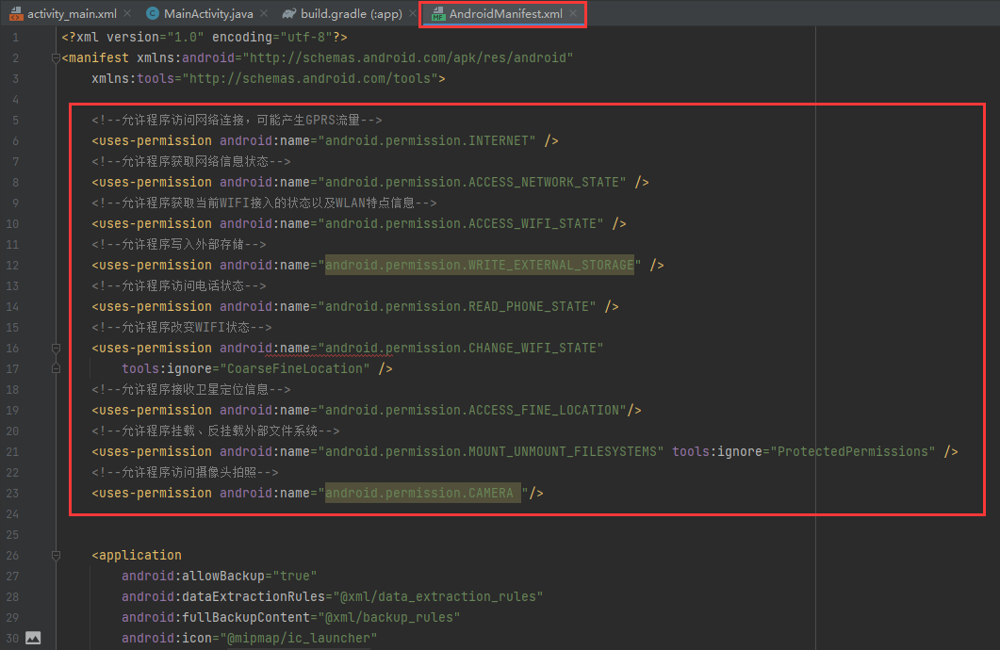Switch to the activity_main.xml tab
The width and height of the screenshot is (1000, 650).
pyautogui.click(x=72, y=14)
